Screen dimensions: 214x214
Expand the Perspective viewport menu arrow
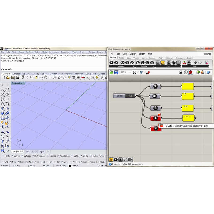click(x=24, y=83)
